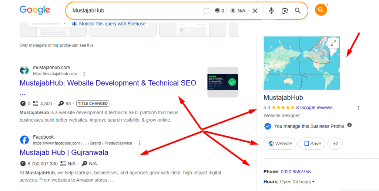Image resolution: width=379 pixels, height=191 pixels.
Task: Click the TITLE CHANGED badge
Action: (93, 104)
